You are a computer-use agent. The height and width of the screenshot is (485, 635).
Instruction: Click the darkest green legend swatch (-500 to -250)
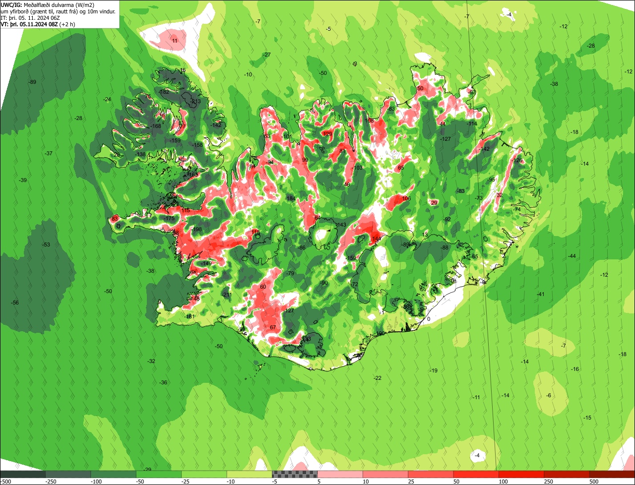tap(23, 474)
